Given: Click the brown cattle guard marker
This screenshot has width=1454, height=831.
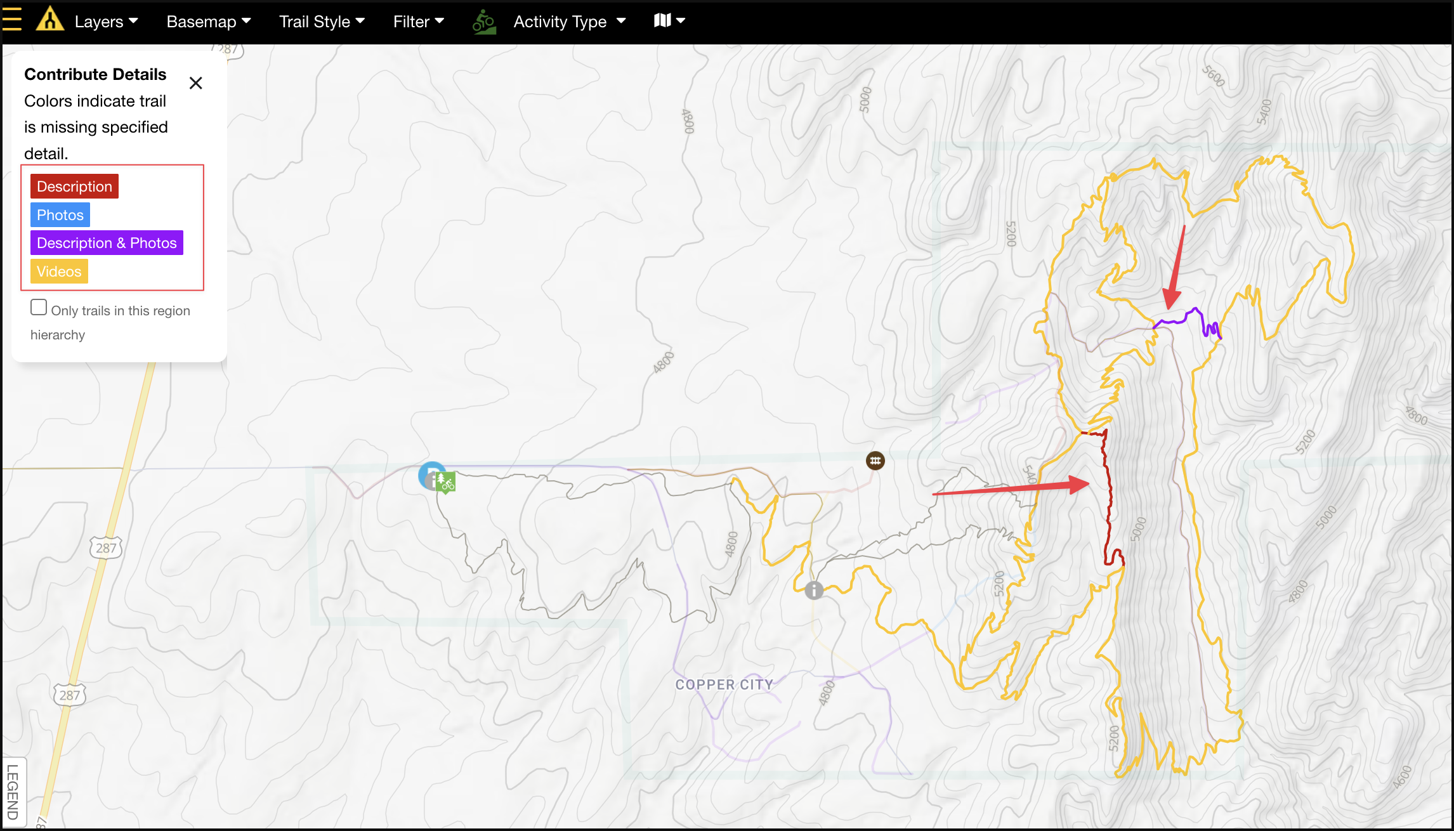Looking at the screenshot, I should 875,461.
